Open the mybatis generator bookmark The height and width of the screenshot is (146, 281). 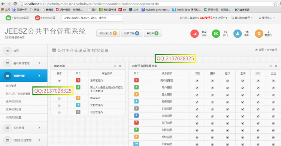155,9
